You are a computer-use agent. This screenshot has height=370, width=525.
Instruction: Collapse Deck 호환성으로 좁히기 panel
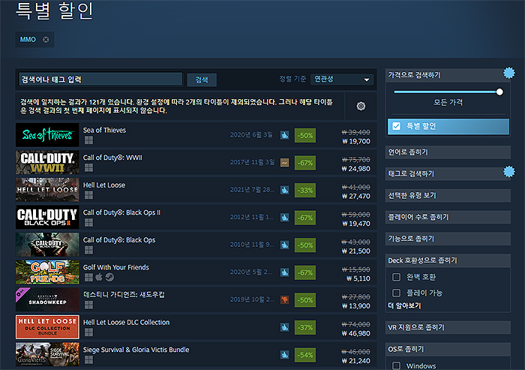click(448, 260)
